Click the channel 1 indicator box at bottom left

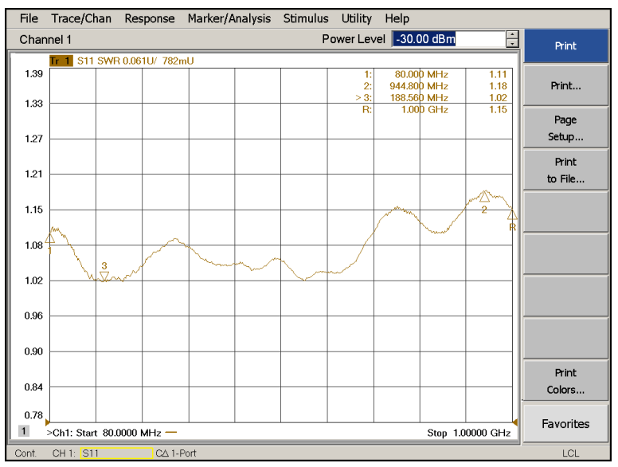pyautogui.click(x=23, y=431)
